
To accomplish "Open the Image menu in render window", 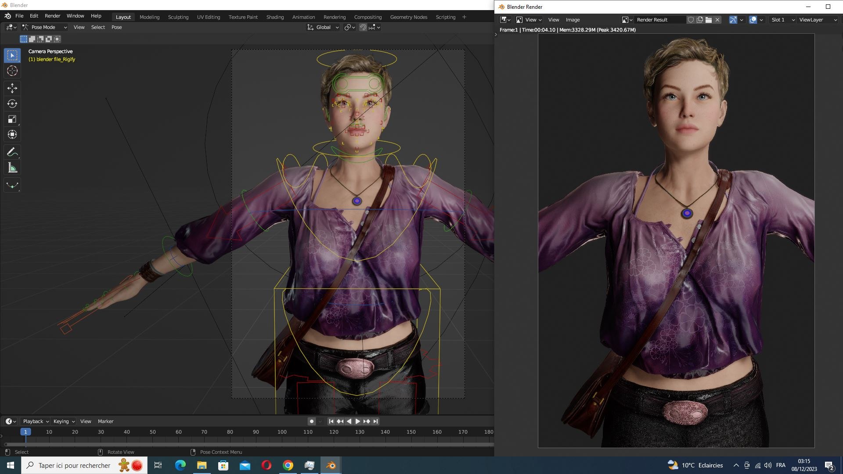I will click(x=573, y=20).
